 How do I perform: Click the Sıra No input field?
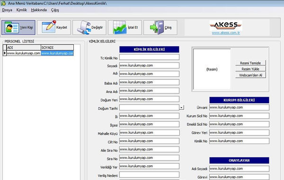click(x=149, y=158)
